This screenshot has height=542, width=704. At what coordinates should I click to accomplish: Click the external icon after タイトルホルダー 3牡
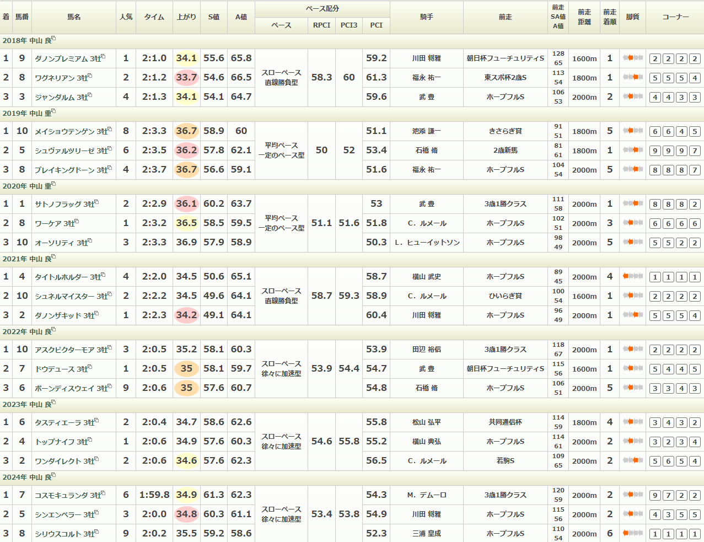103,275
